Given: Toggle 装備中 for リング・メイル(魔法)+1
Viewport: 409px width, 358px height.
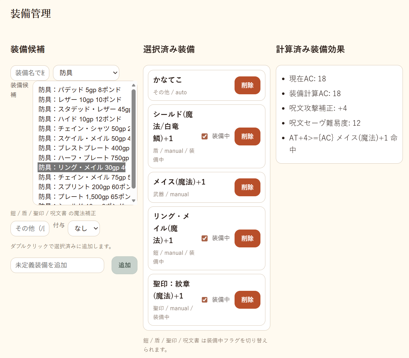Looking at the screenshot, I should point(204,238).
